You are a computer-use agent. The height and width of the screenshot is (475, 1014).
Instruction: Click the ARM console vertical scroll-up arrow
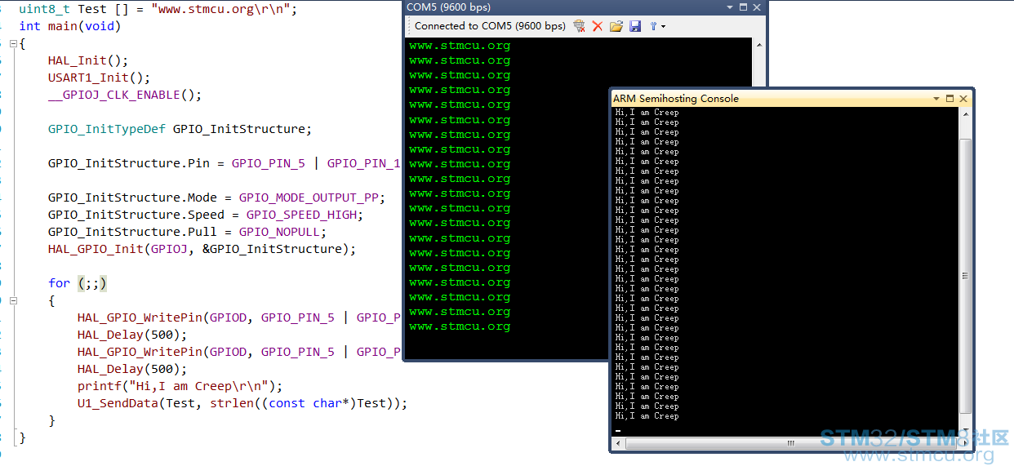(966, 115)
